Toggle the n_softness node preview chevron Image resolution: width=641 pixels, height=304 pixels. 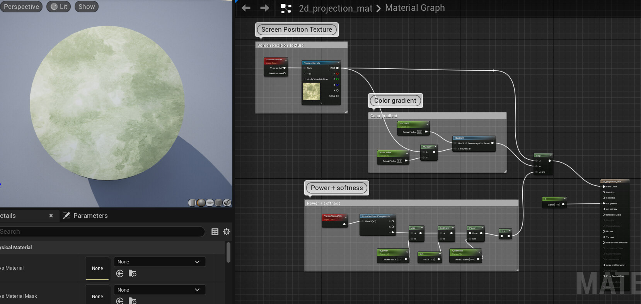(x=479, y=252)
